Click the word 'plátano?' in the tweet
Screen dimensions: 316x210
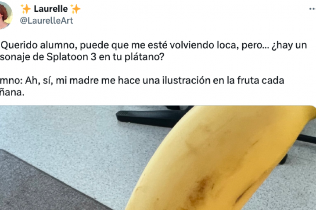[x=145, y=57]
